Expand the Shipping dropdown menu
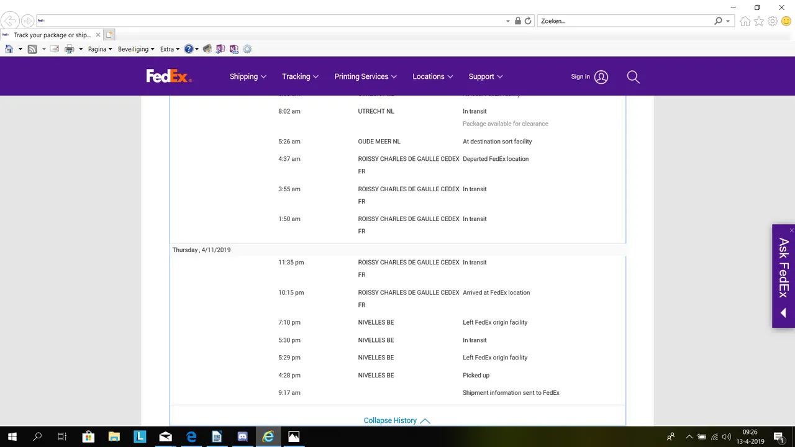795x447 pixels. pos(248,76)
